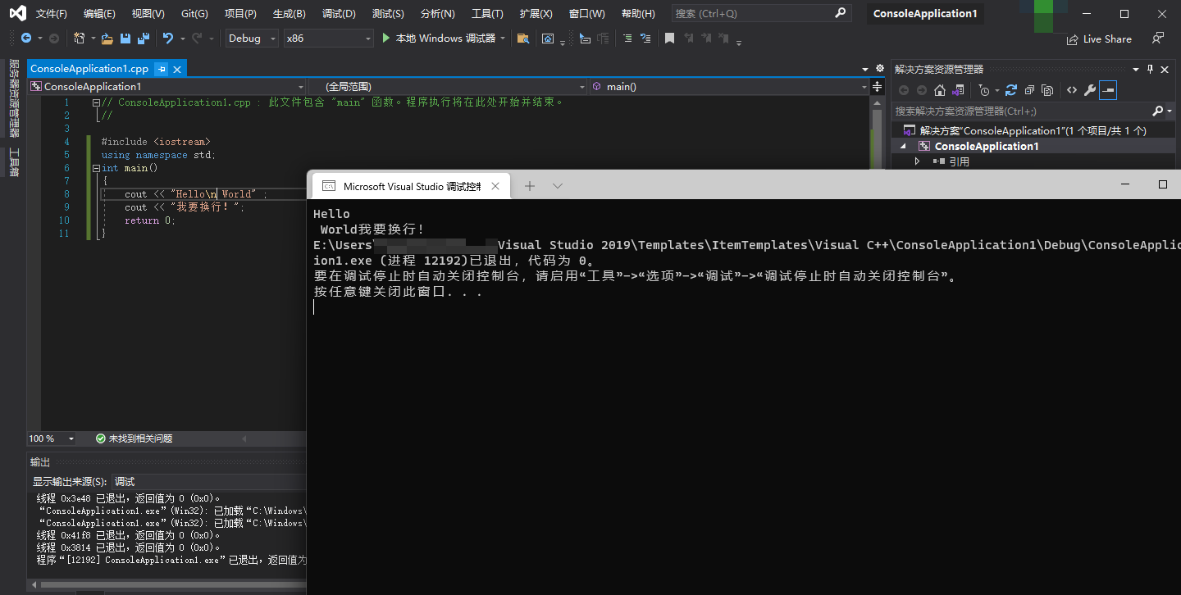Click the View Code icon in Solution Explorer
Image resolution: width=1181 pixels, height=595 pixels.
[x=1071, y=90]
